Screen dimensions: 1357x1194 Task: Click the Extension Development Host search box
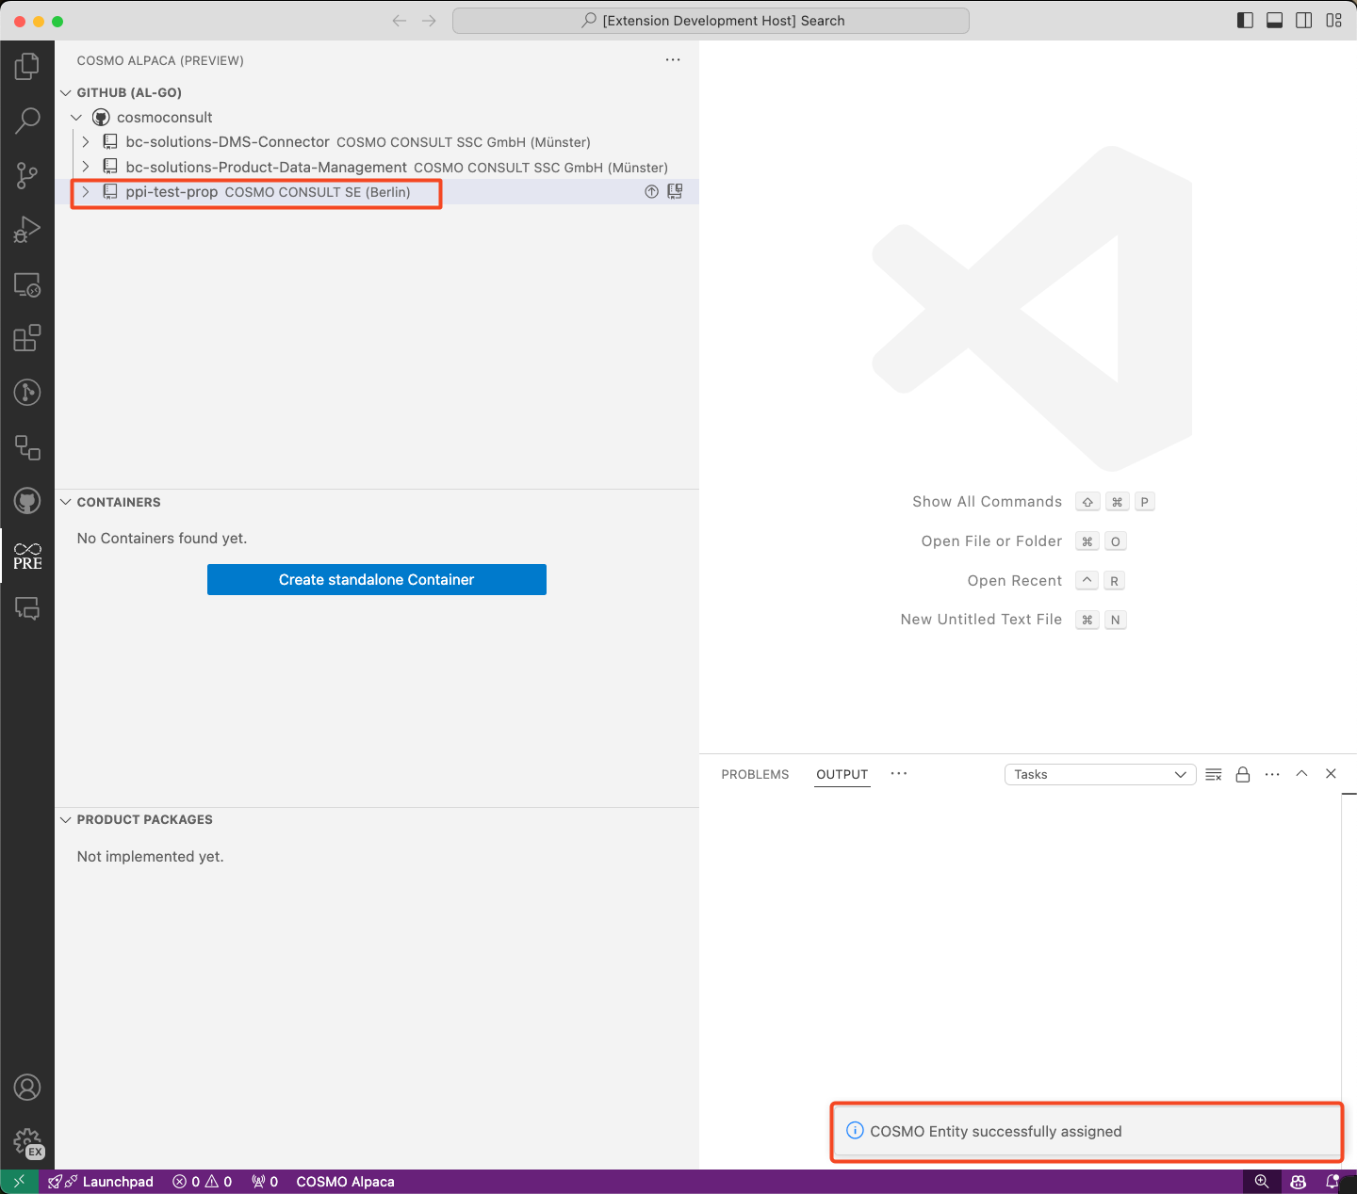(711, 21)
